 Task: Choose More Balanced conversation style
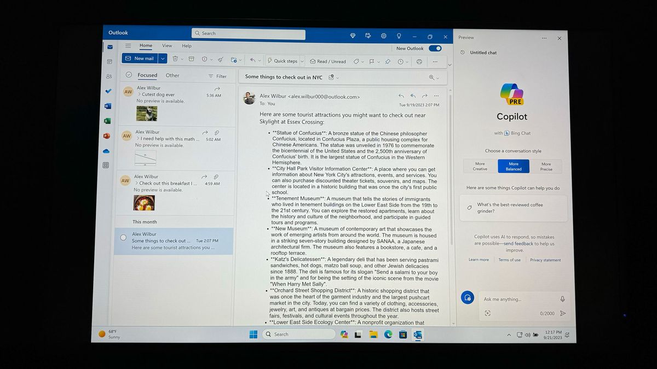514,166
